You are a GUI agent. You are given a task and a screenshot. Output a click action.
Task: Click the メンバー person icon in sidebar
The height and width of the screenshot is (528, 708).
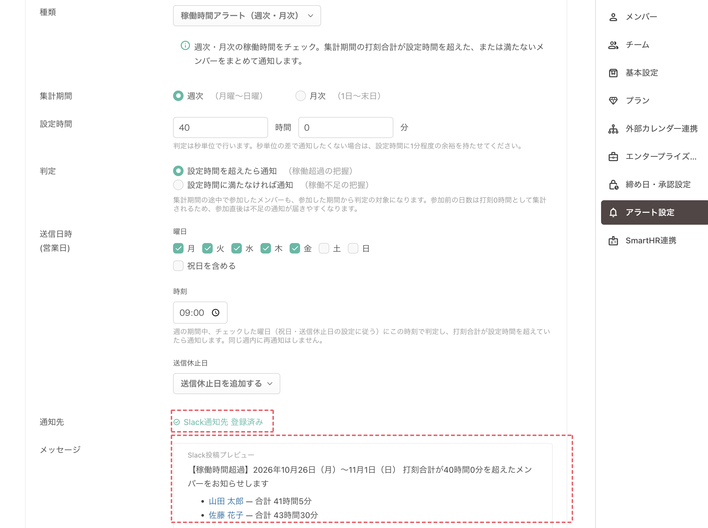pos(613,17)
